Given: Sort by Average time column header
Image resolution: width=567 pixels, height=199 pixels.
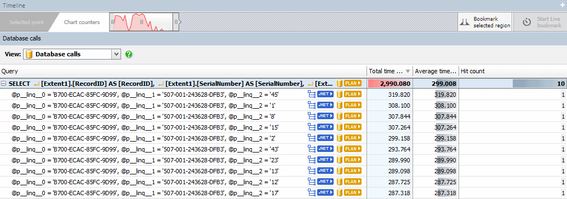Looking at the screenshot, I should pyautogui.click(x=436, y=71).
